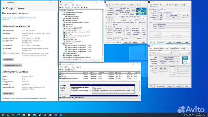Select Intel(R) HD Graphics device in the tree
Viewport: 208px width, 117px height.
73,16
